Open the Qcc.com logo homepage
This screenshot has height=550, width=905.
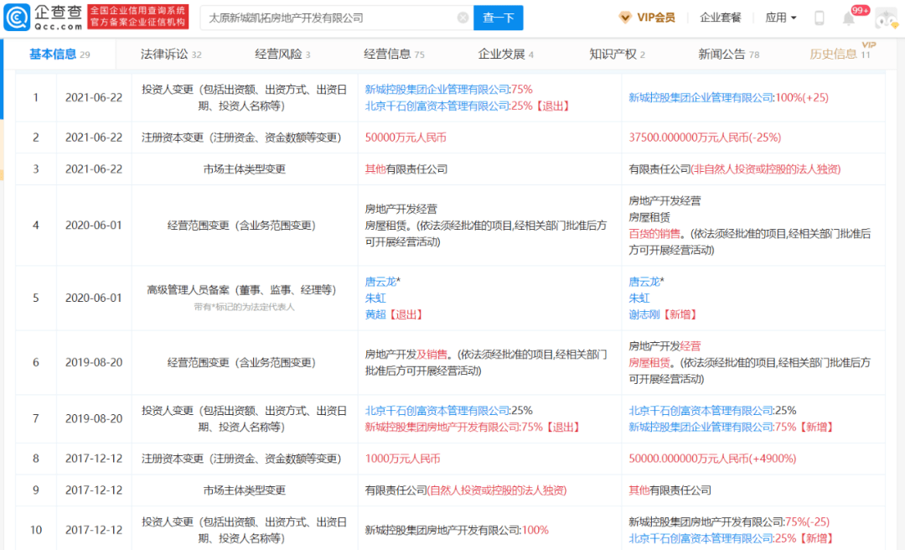44,18
